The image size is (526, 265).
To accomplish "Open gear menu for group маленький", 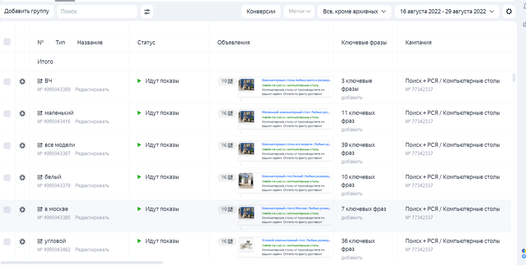I will 22,113.
